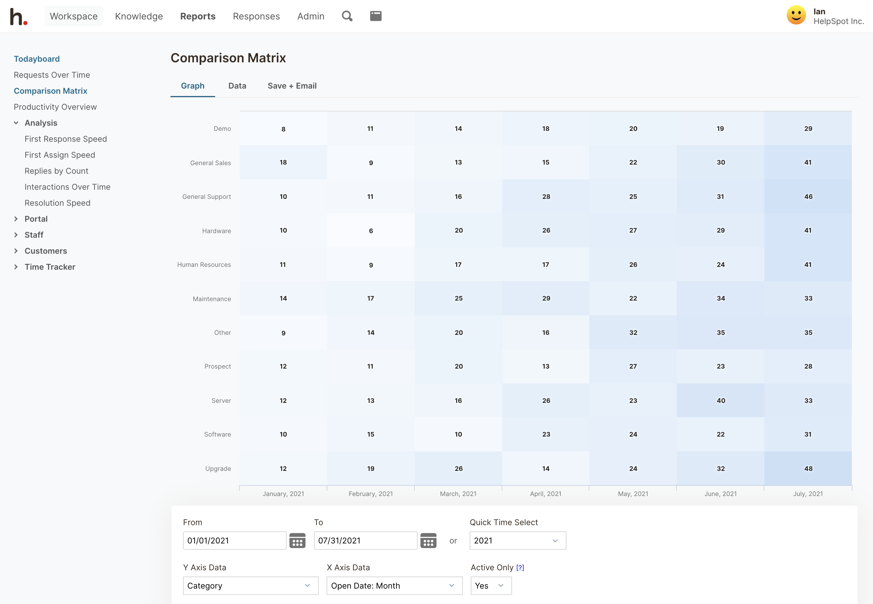
Task: Click the Active Only help [?] link
Action: coord(520,567)
